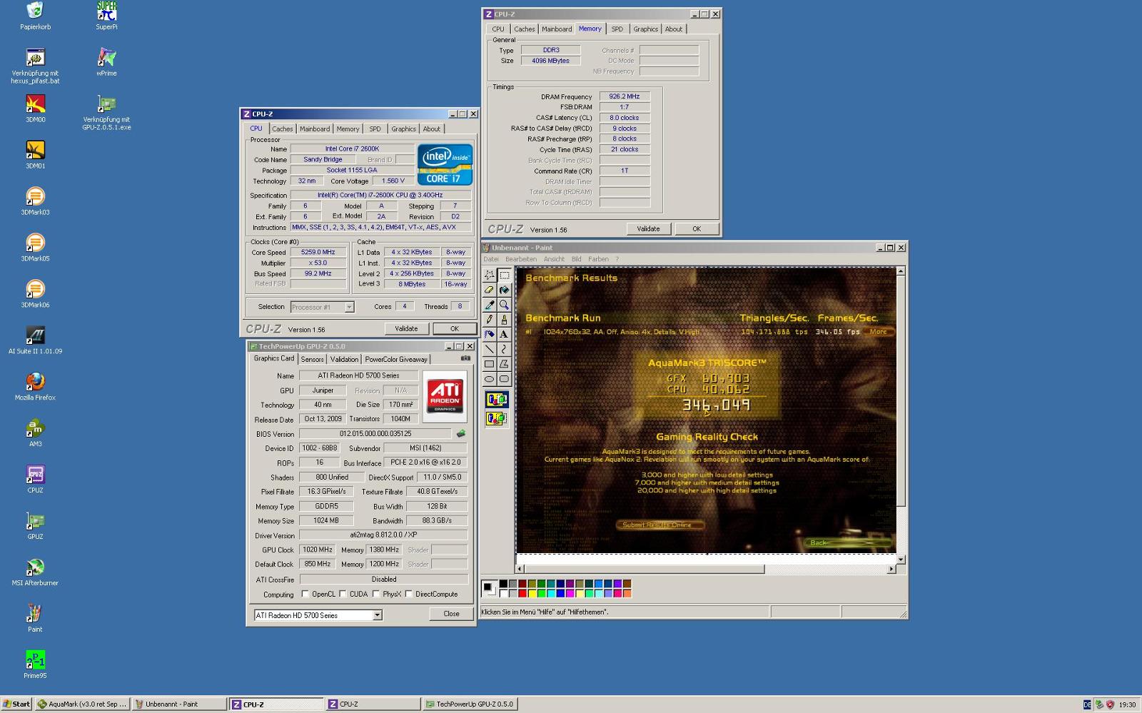Switch to PowerColor Giveaway tab in GPU-Z
The image size is (1142, 713).
[x=396, y=359]
